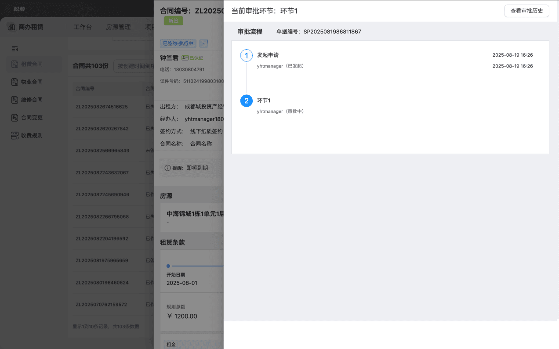This screenshot has width=559, height=349.
Task: Click the 已认证 ID card icon
Action: [x=185, y=58]
